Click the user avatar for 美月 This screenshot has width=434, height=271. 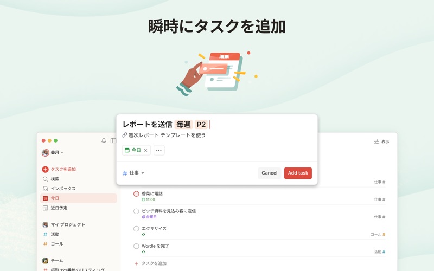45,152
